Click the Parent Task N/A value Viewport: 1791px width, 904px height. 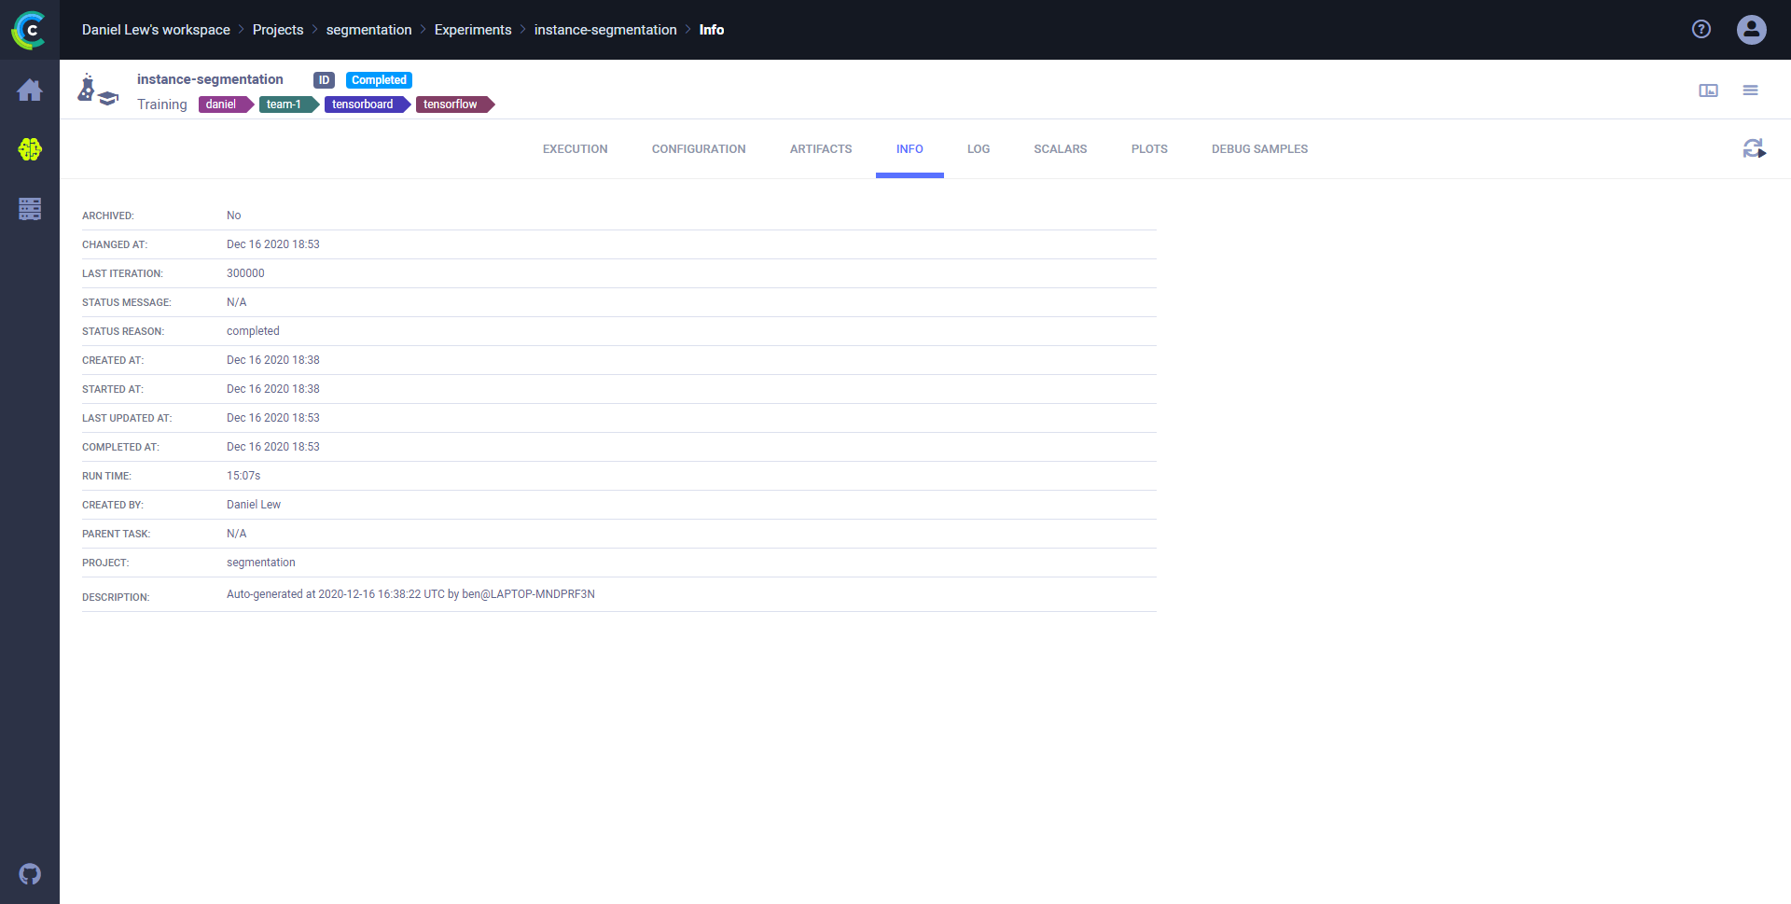237,534
